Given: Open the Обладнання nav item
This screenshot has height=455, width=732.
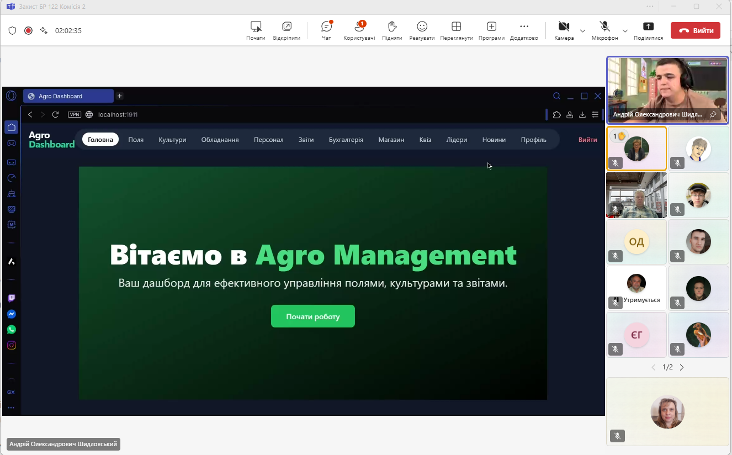Looking at the screenshot, I should [220, 140].
